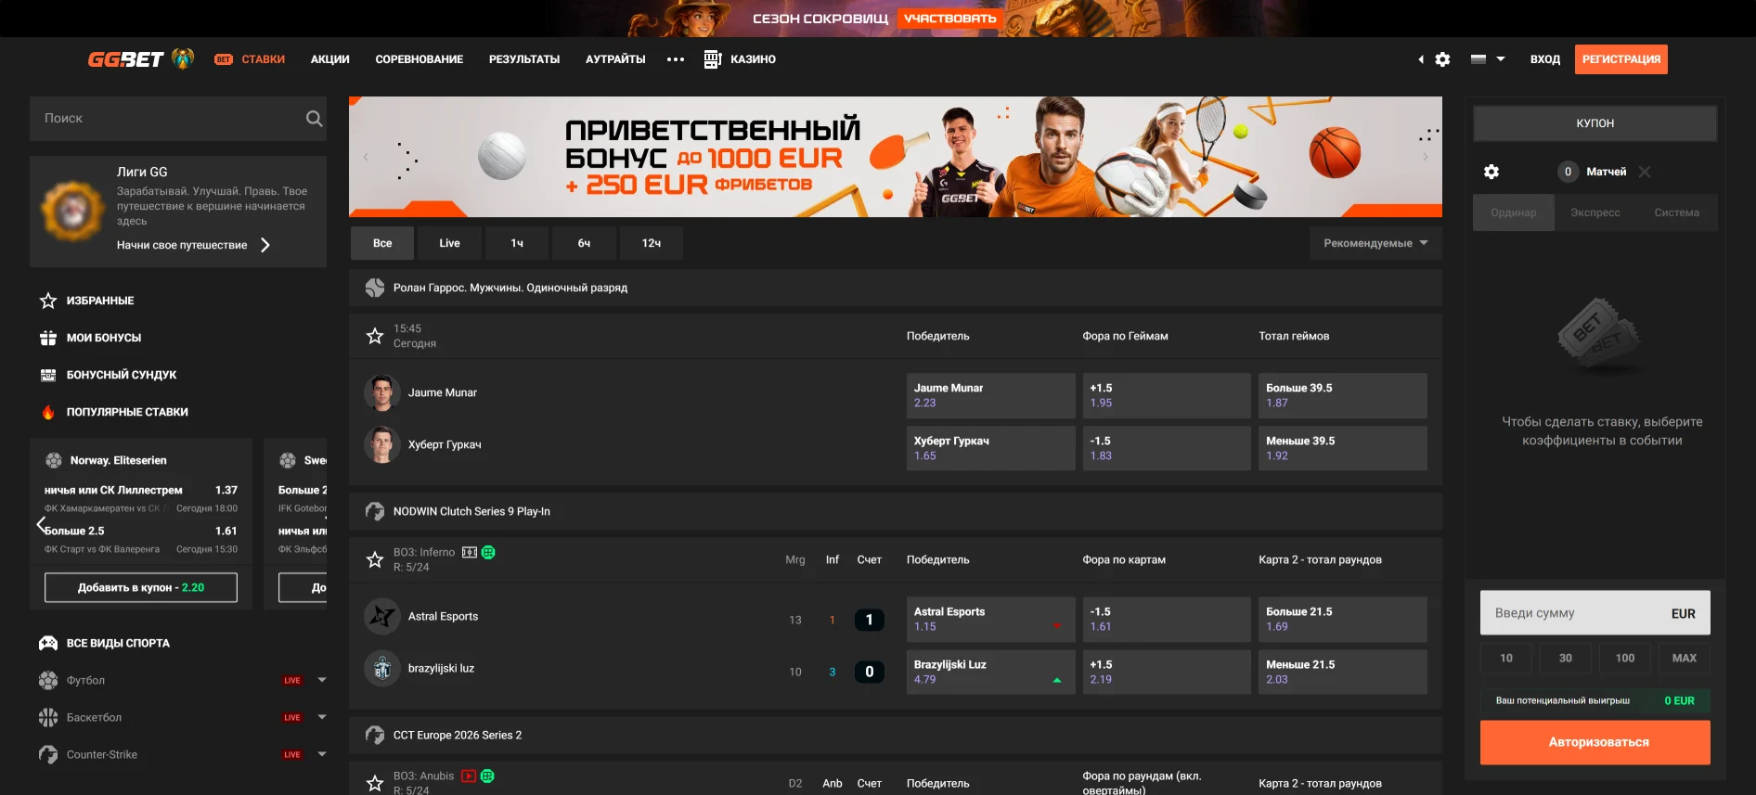Click the РЕГИСТРАЦИЯ button
Image resolution: width=1756 pixels, height=795 pixels.
coord(1621,59)
